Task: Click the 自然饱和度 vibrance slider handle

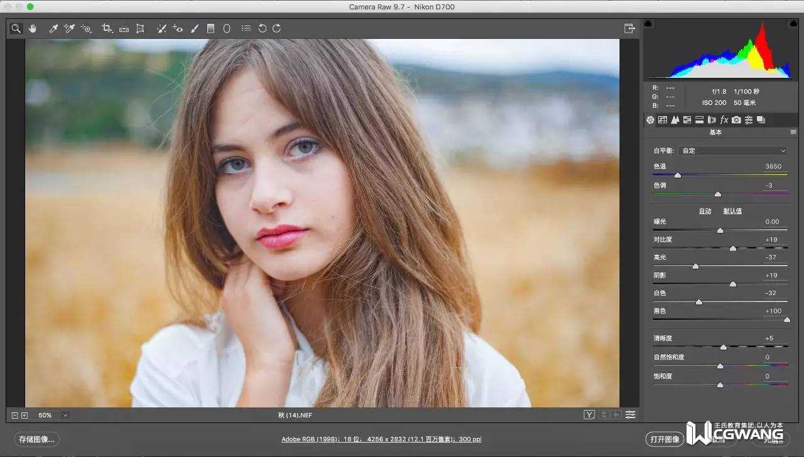Action: 720,366
